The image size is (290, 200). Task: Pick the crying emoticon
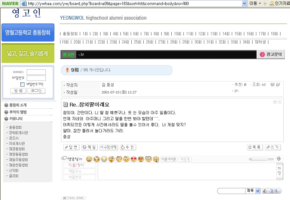pos(104,159)
